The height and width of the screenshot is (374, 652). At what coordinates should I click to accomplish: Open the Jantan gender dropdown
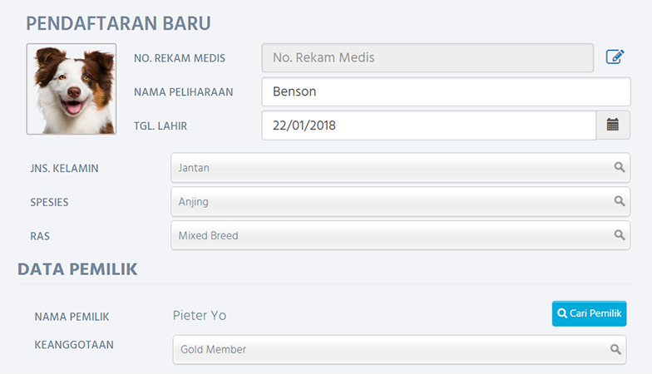(x=391, y=168)
